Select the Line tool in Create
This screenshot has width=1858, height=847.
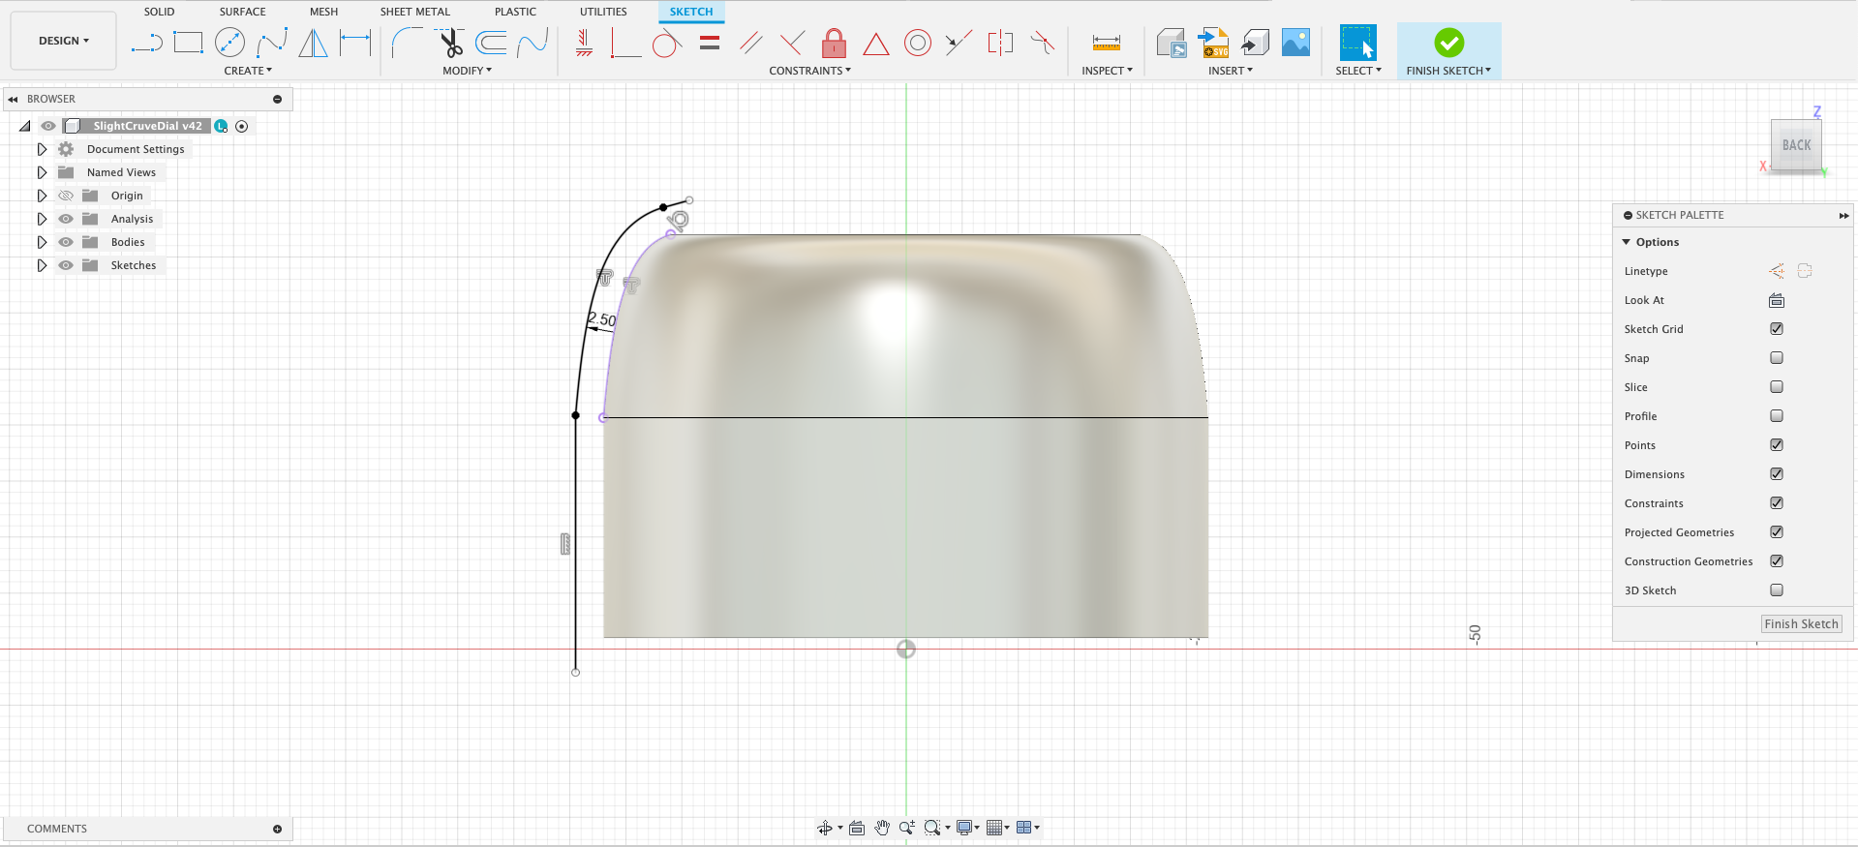pos(146,43)
